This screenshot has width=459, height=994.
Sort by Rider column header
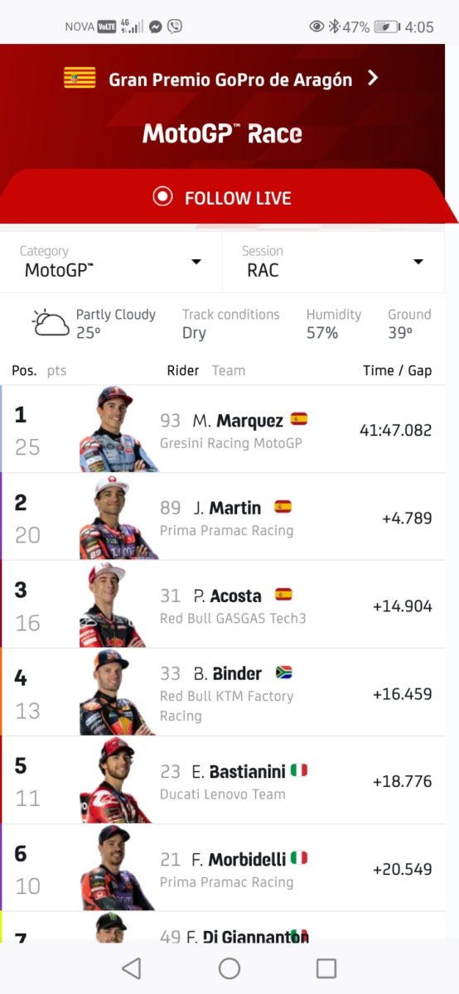tap(183, 370)
